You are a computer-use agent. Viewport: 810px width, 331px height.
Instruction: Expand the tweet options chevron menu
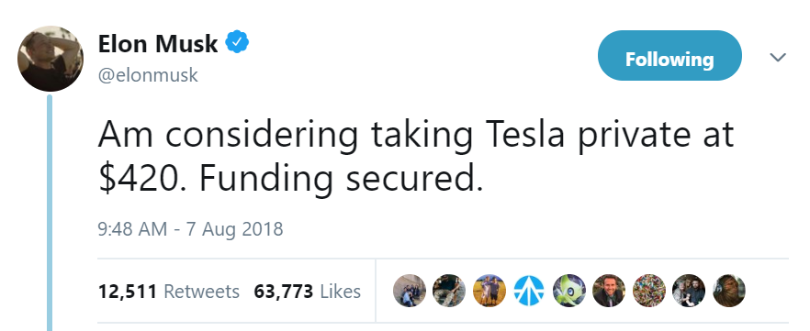(778, 57)
